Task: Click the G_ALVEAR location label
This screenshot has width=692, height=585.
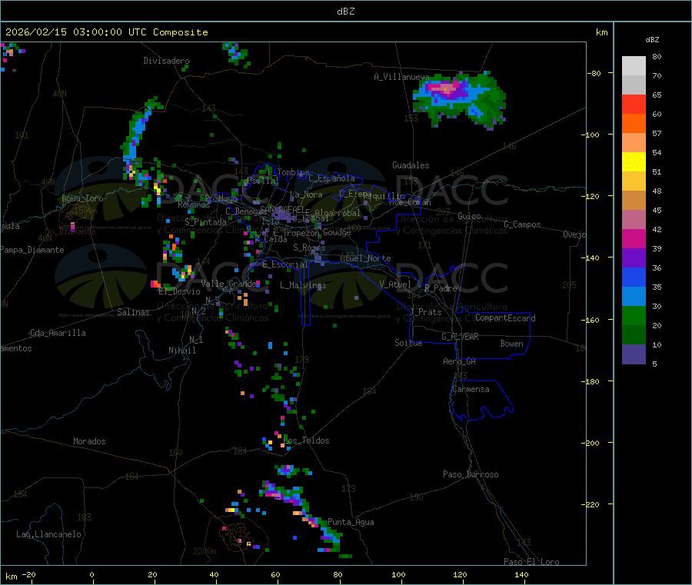Action: tap(460, 337)
